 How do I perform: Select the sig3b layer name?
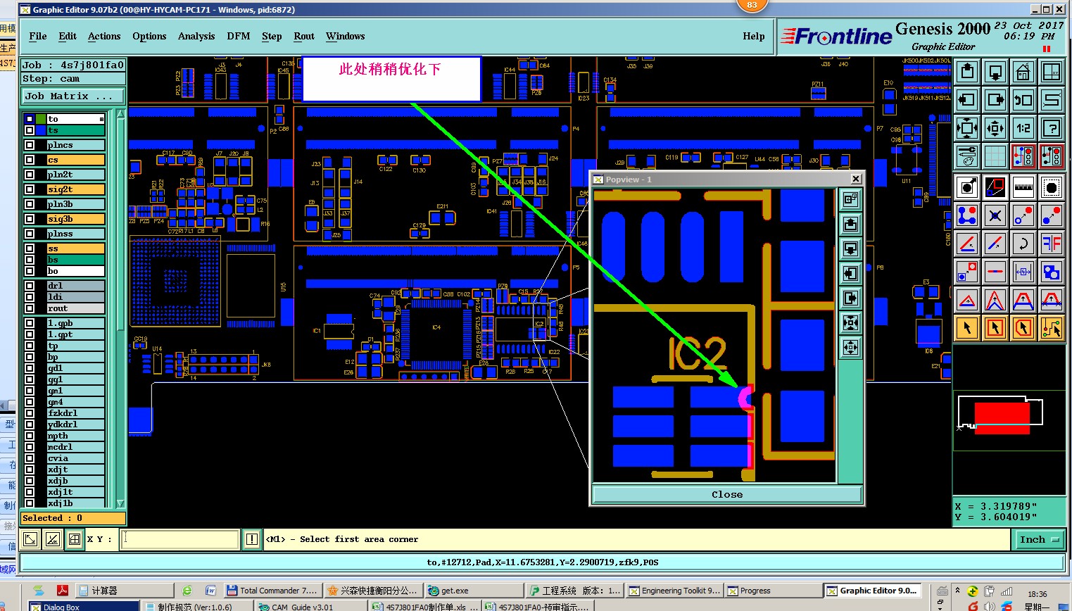point(76,219)
